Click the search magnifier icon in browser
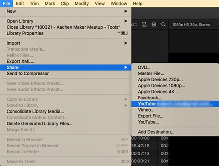This screenshot has height=166, width=219. coord(163,25)
